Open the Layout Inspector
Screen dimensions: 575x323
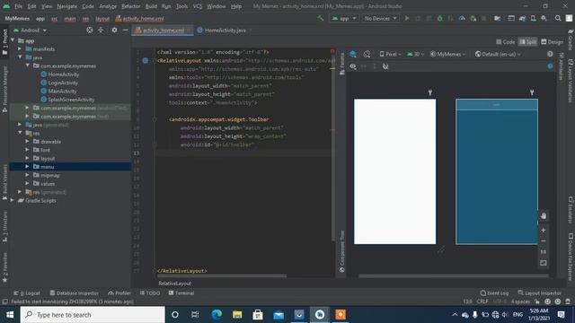(x=539, y=293)
